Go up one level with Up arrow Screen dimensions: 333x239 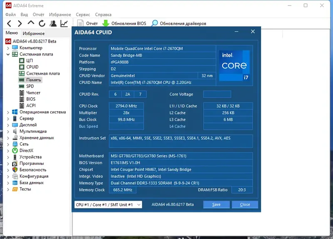[31, 23]
